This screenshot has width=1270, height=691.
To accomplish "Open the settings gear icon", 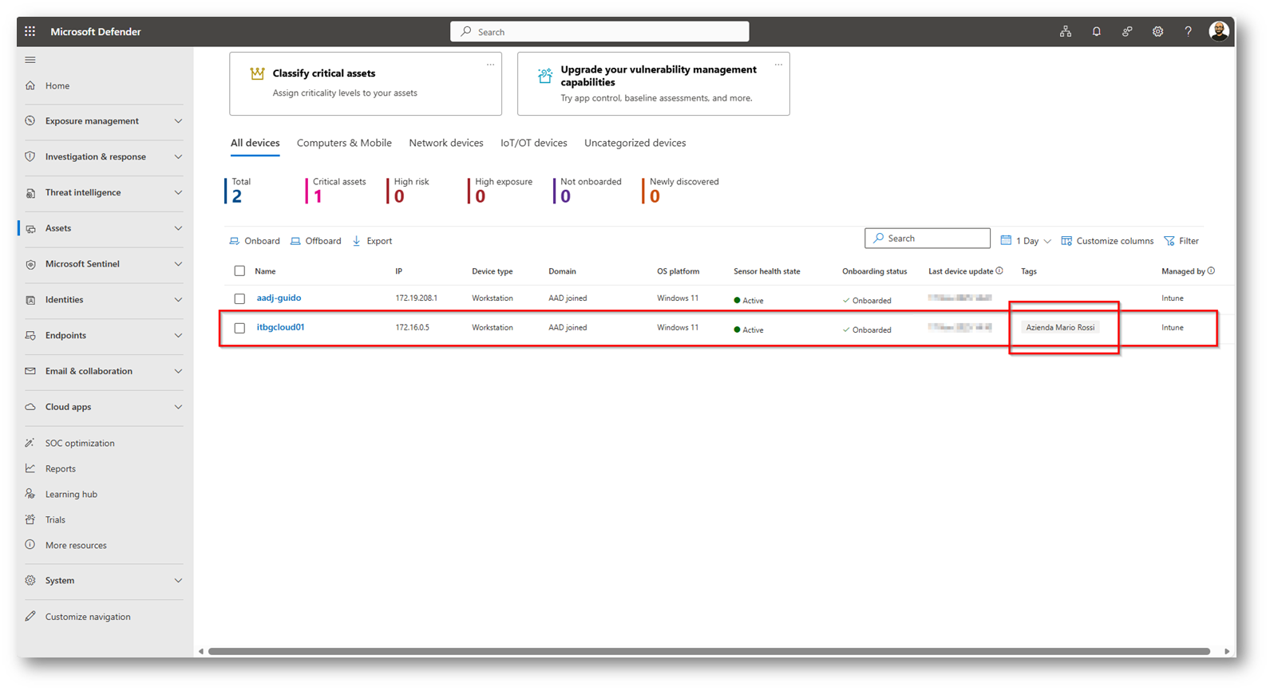I will [1157, 32].
